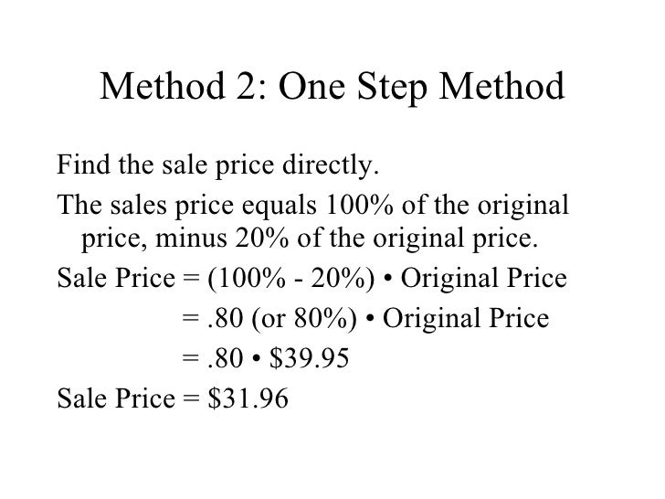Click the last "Sale Price" label at the bottom
The image size is (665, 499).
110,398
